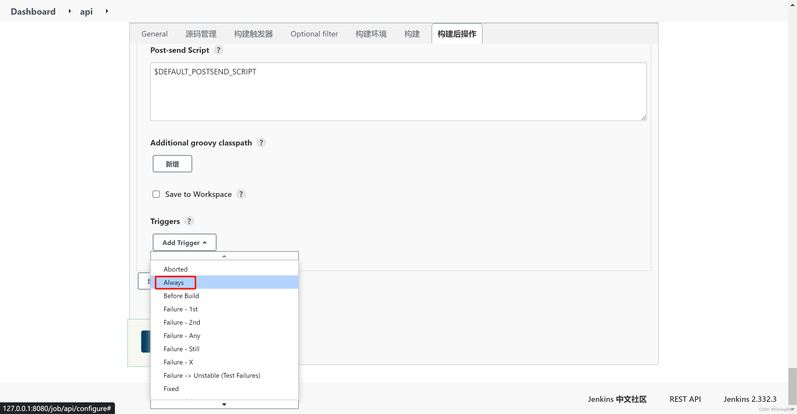Screen dimensions: 797x414
Task: Select Failure -> Unstable (Test Failures) trigger
Action: coord(224,375)
